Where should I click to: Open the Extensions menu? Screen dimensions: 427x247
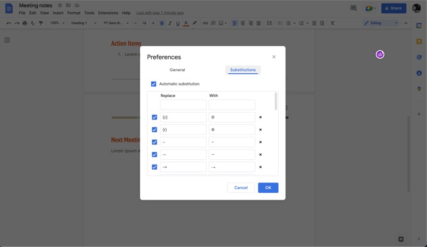click(108, 13)
